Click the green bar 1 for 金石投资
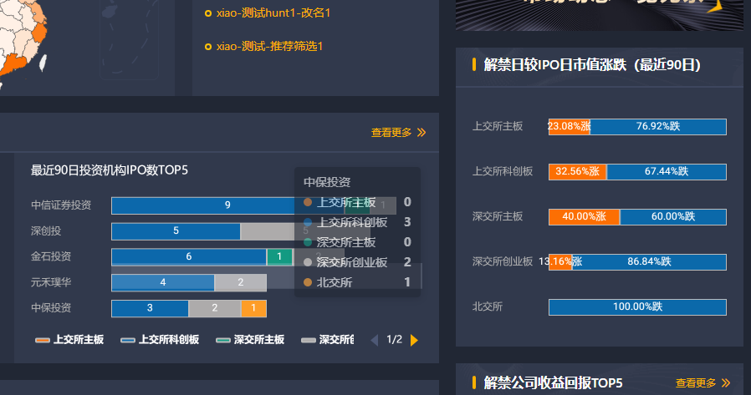 (279, 257)
